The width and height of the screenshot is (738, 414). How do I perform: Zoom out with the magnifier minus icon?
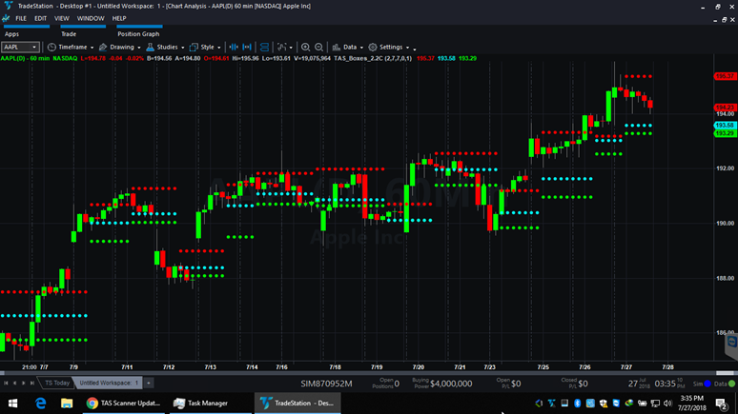click(318, 47)
